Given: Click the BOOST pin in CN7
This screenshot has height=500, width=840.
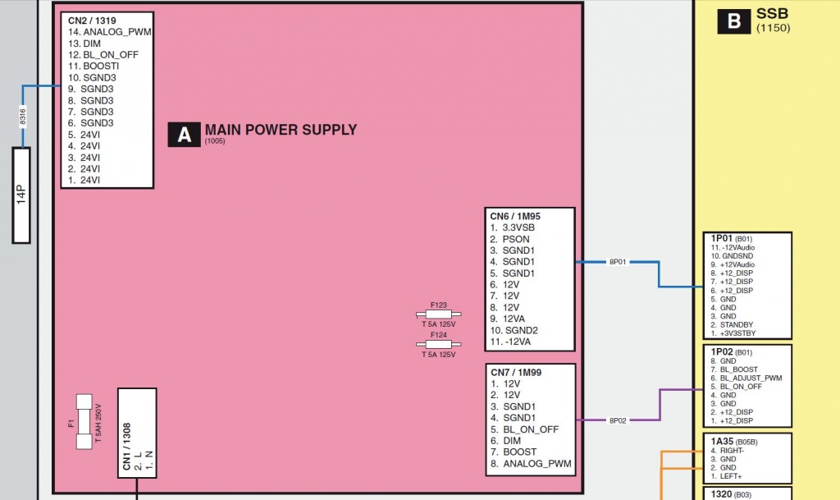Looking at the screenshot, I should [x=518, y=452].
